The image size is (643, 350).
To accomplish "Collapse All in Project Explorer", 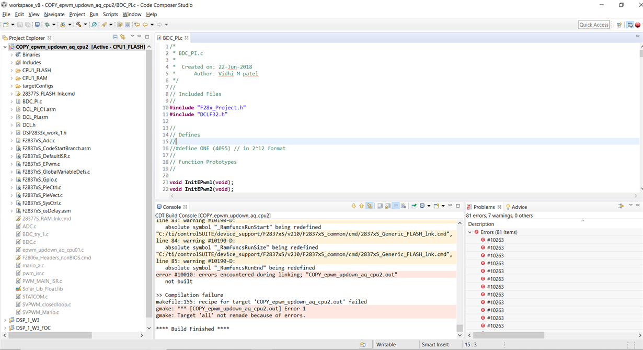I will coord(115,37).
